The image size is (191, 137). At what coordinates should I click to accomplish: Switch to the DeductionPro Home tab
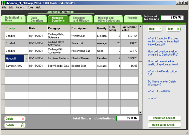click(x=13, y=19)
